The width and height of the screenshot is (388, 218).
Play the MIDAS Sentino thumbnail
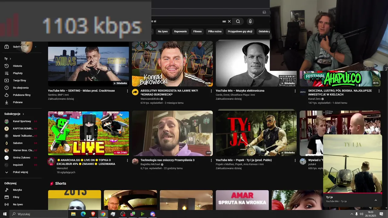[x=89, y=64]
